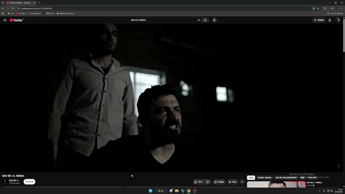Open the Chrome profile icon in toolbar

(x=337, y=8)
